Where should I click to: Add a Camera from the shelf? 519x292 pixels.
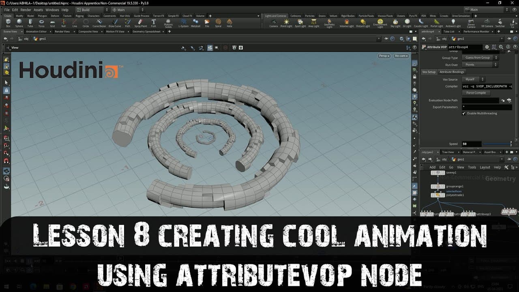(274, 23)
